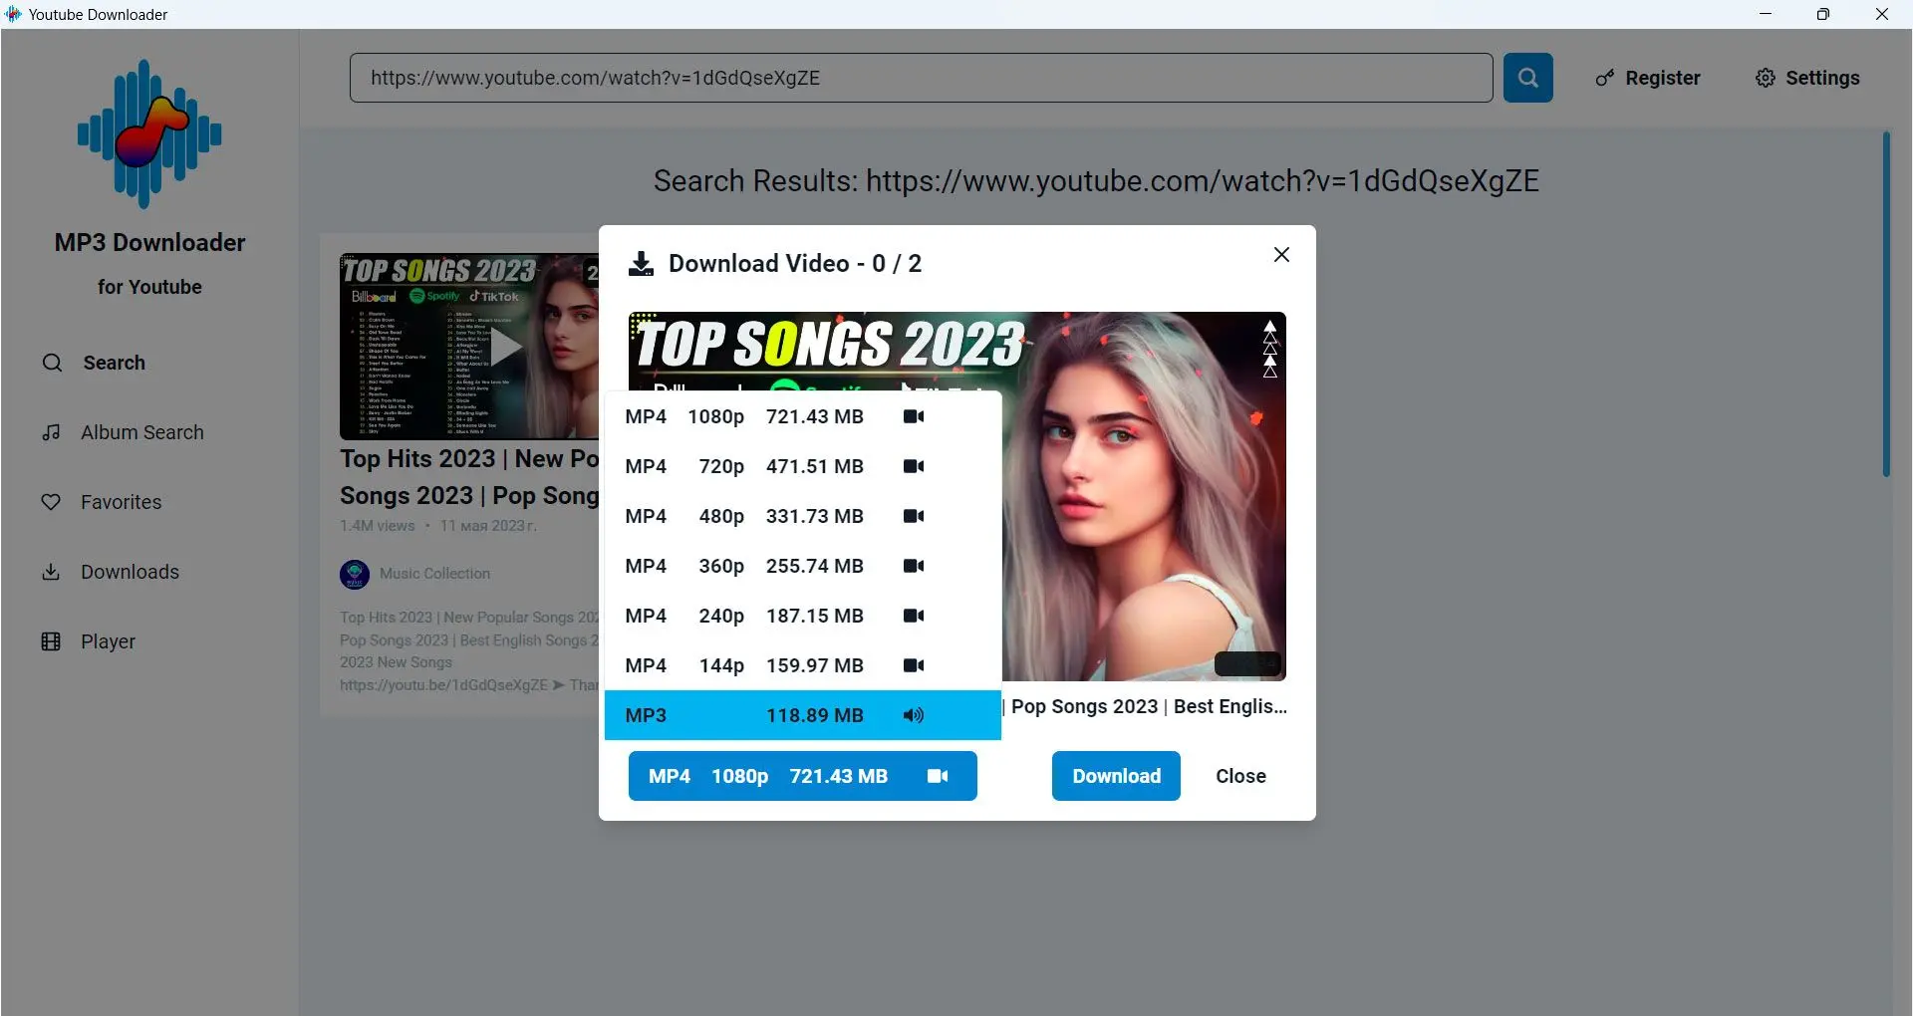Click the YouTube URL input field
Image resolution: width=1913 pixels, height=1016 pixels.
[921, 78]
